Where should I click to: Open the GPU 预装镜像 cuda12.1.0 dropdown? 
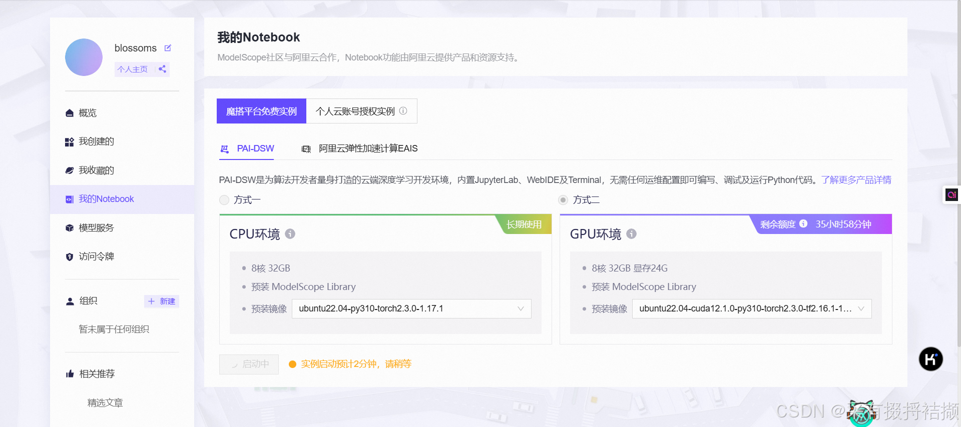pyautogui.click(x=752, y=308)
